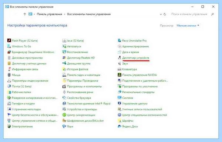The height and width of the screenshot is (142, 222).
Task: Click the Клавиатура keyboard icon
Action: pyautogui.click(x=120, y=69)
